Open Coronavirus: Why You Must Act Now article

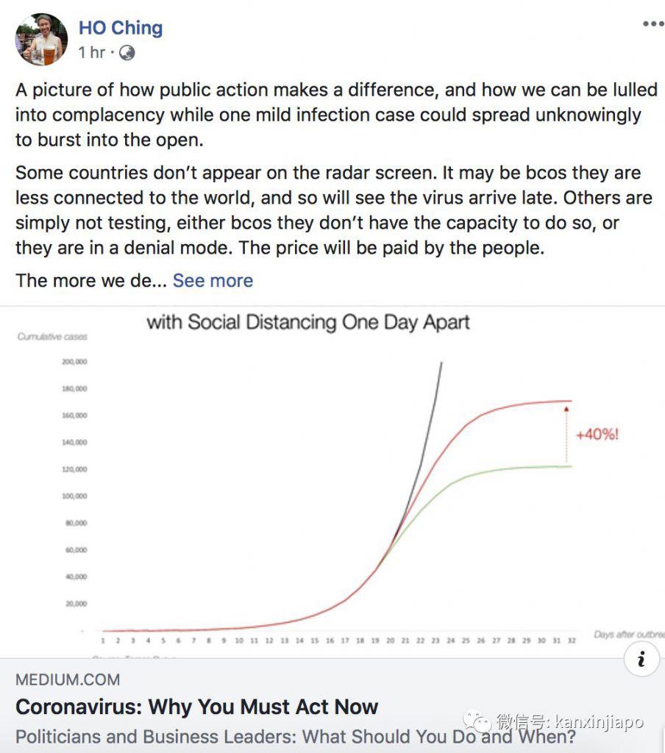tap(197, 707)
